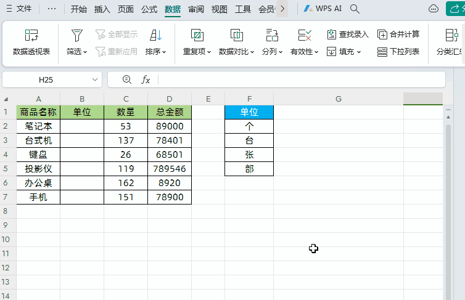Click the 下拉列表 dropdown list button
Viewport: 465px width, 300px height.
[x=398, y=52]
